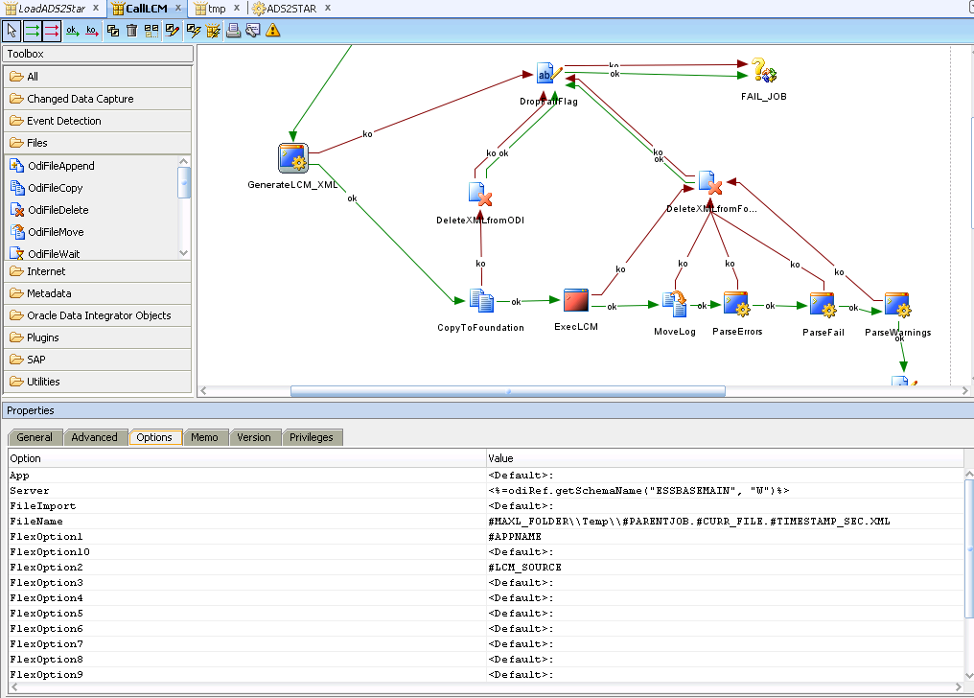Expand the Plugins toolbox category
This screenshot has width=974, height=698.
[98, 337]
